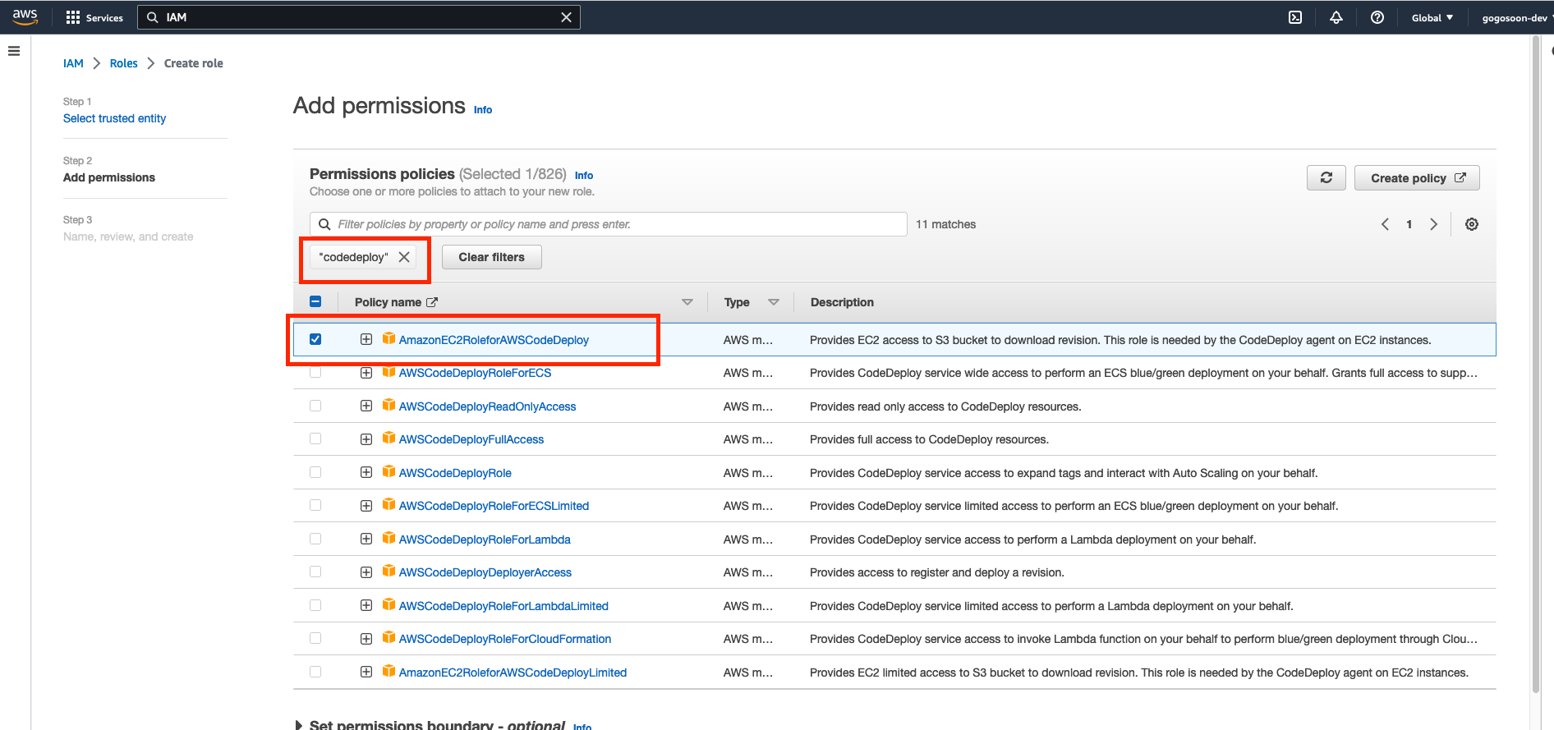Click the Create policy button

coord(1416,178)
